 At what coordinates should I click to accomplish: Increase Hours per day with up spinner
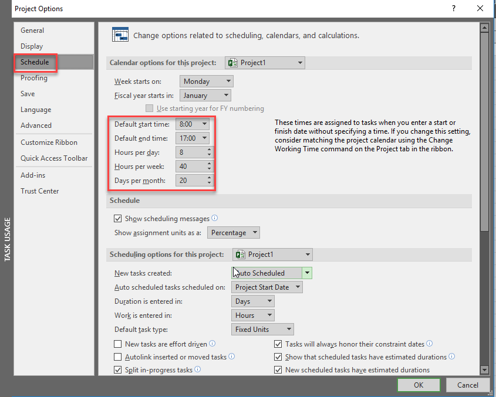[210, 150]
